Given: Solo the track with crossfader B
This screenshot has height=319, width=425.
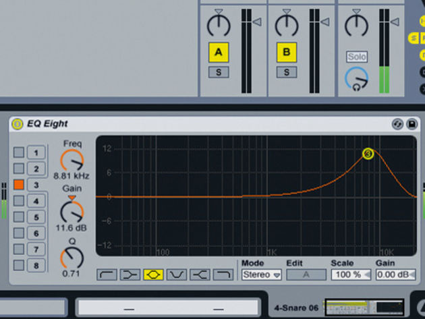Looking at the screenshot, I should point(287,72).
